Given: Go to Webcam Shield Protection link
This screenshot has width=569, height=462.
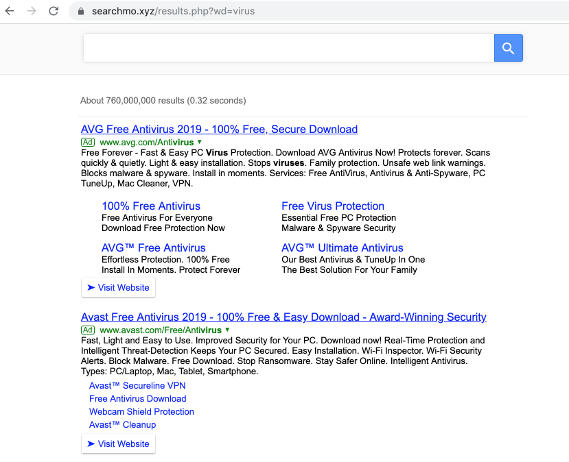Looking at the screenshot, I should click(x=141, y=412).
